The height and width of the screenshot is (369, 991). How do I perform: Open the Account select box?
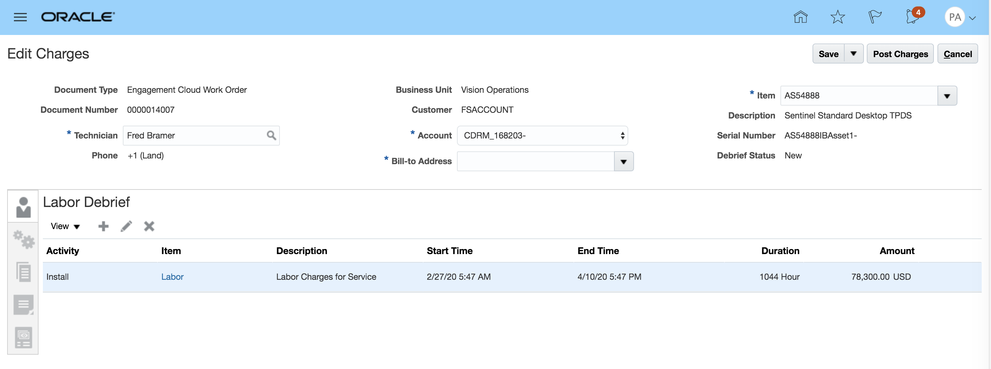[542, 136]
